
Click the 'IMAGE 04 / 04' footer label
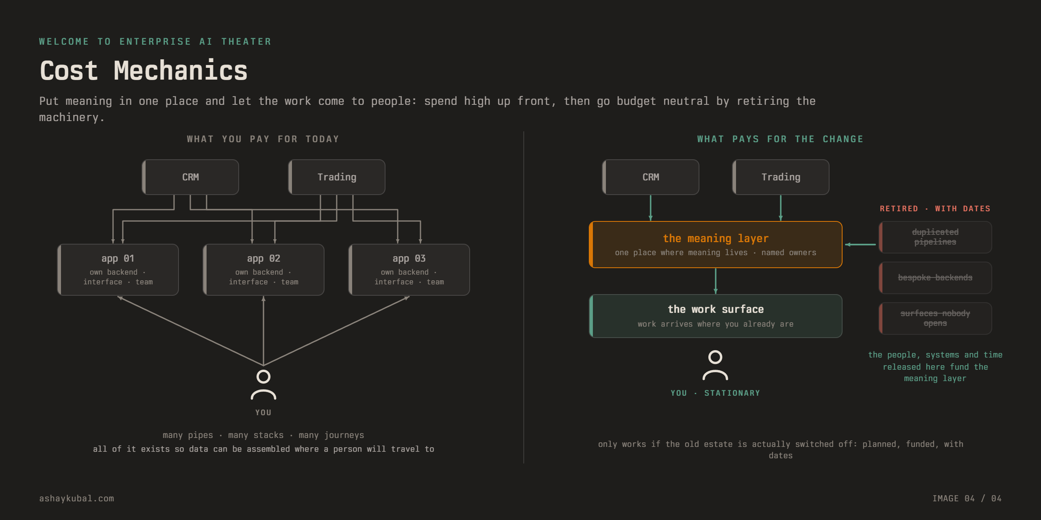967,498
